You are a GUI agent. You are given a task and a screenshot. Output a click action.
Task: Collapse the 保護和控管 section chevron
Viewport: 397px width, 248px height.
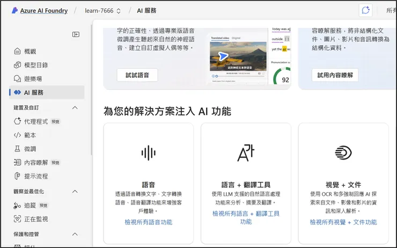[x=75, y=234]
